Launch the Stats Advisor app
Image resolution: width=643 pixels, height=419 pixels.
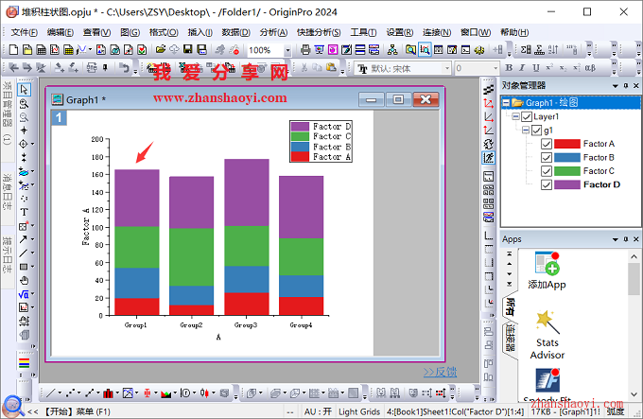[547, 336]
